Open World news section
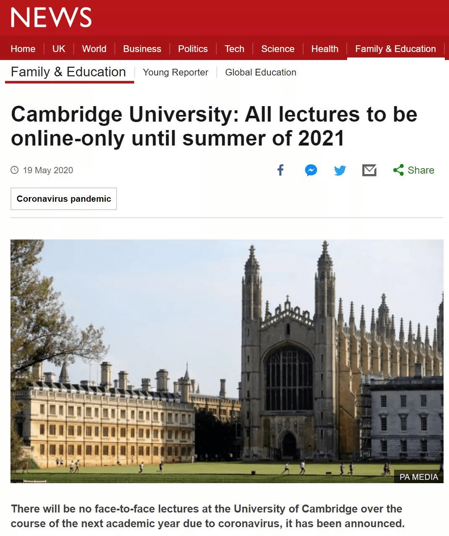Viewport: 449px width, 536px height. [x=94, y=49]
